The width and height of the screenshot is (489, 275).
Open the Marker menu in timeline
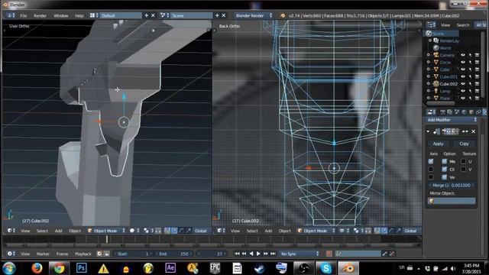43,254
